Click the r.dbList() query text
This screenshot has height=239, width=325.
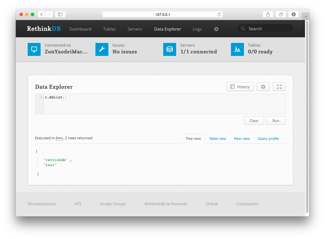tap(56, 97)
